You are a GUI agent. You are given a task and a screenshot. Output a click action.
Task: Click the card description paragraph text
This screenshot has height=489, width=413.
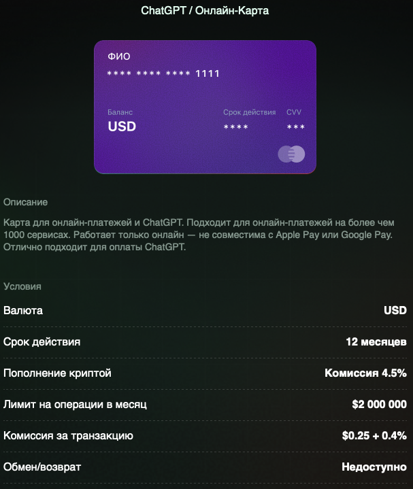pyautogui.click(x=199, y=235)
